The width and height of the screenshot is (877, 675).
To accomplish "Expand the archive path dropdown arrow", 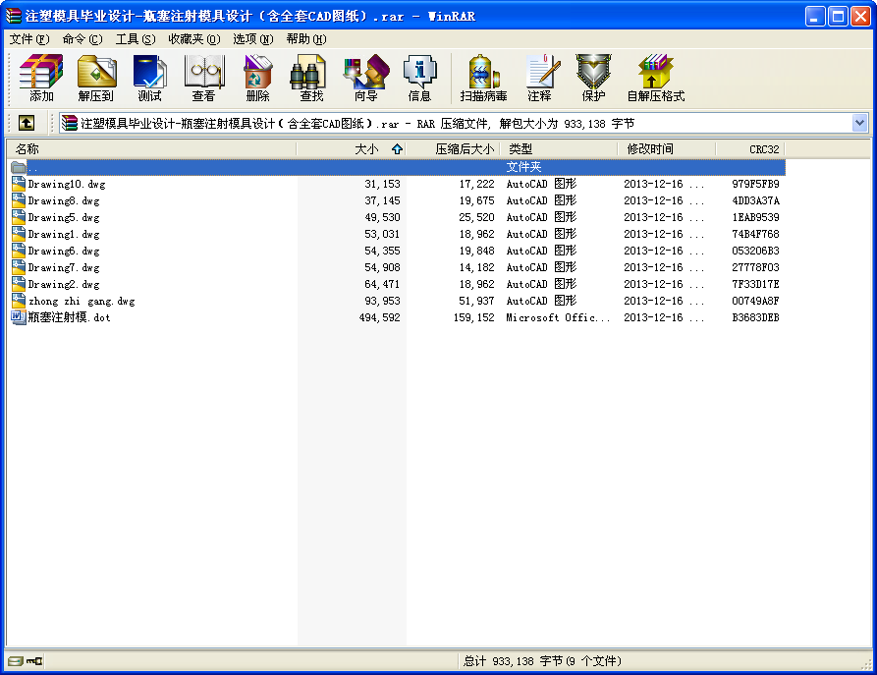I will coord(859,123).
